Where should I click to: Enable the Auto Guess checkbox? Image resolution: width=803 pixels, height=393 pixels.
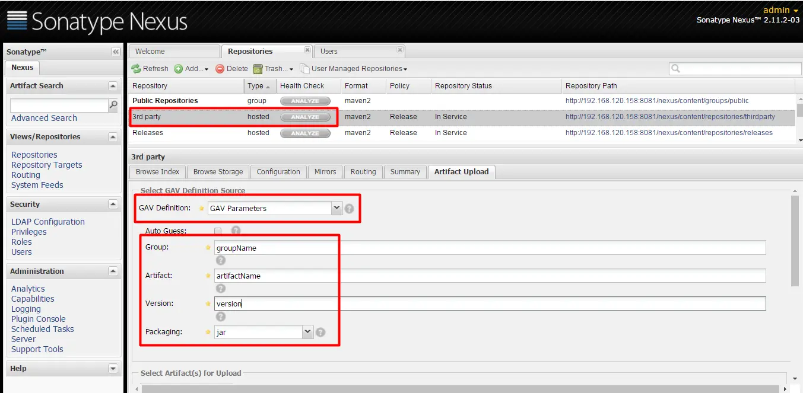coord(218,231)
